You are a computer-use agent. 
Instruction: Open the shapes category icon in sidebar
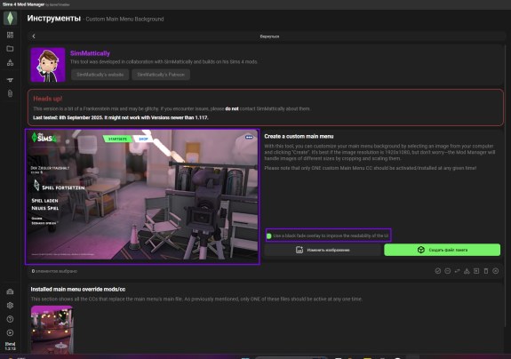tap(10, 62)
